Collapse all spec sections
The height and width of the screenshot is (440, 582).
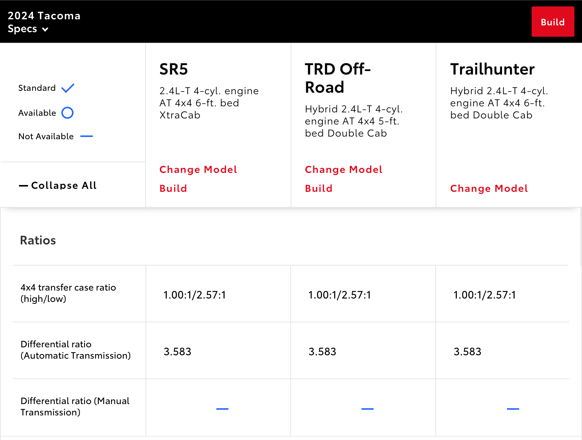click(x=58, y=185)
